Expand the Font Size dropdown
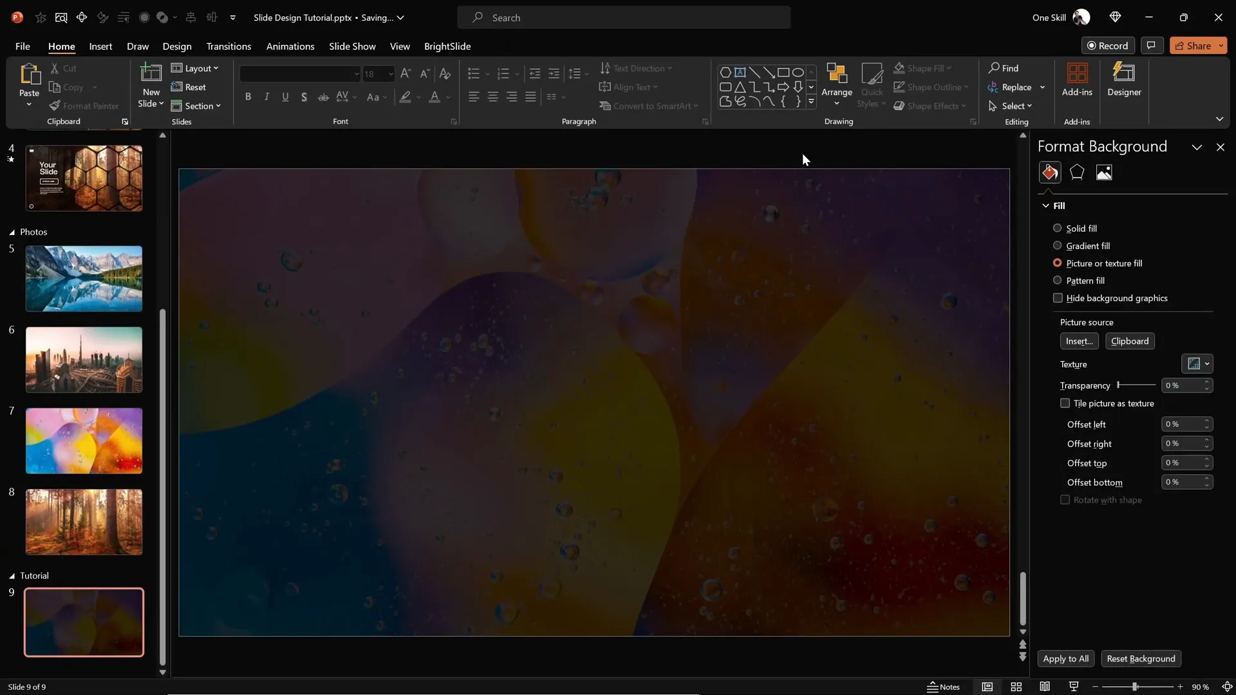The width and height of the screenshot is (1236, 695). (391, 74)
